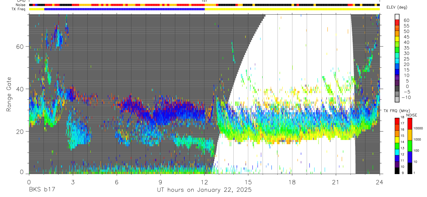Click the '100' label on NOISE colorbar
Image resolution: width=427 pixels, height=197 pixels.
416,151
